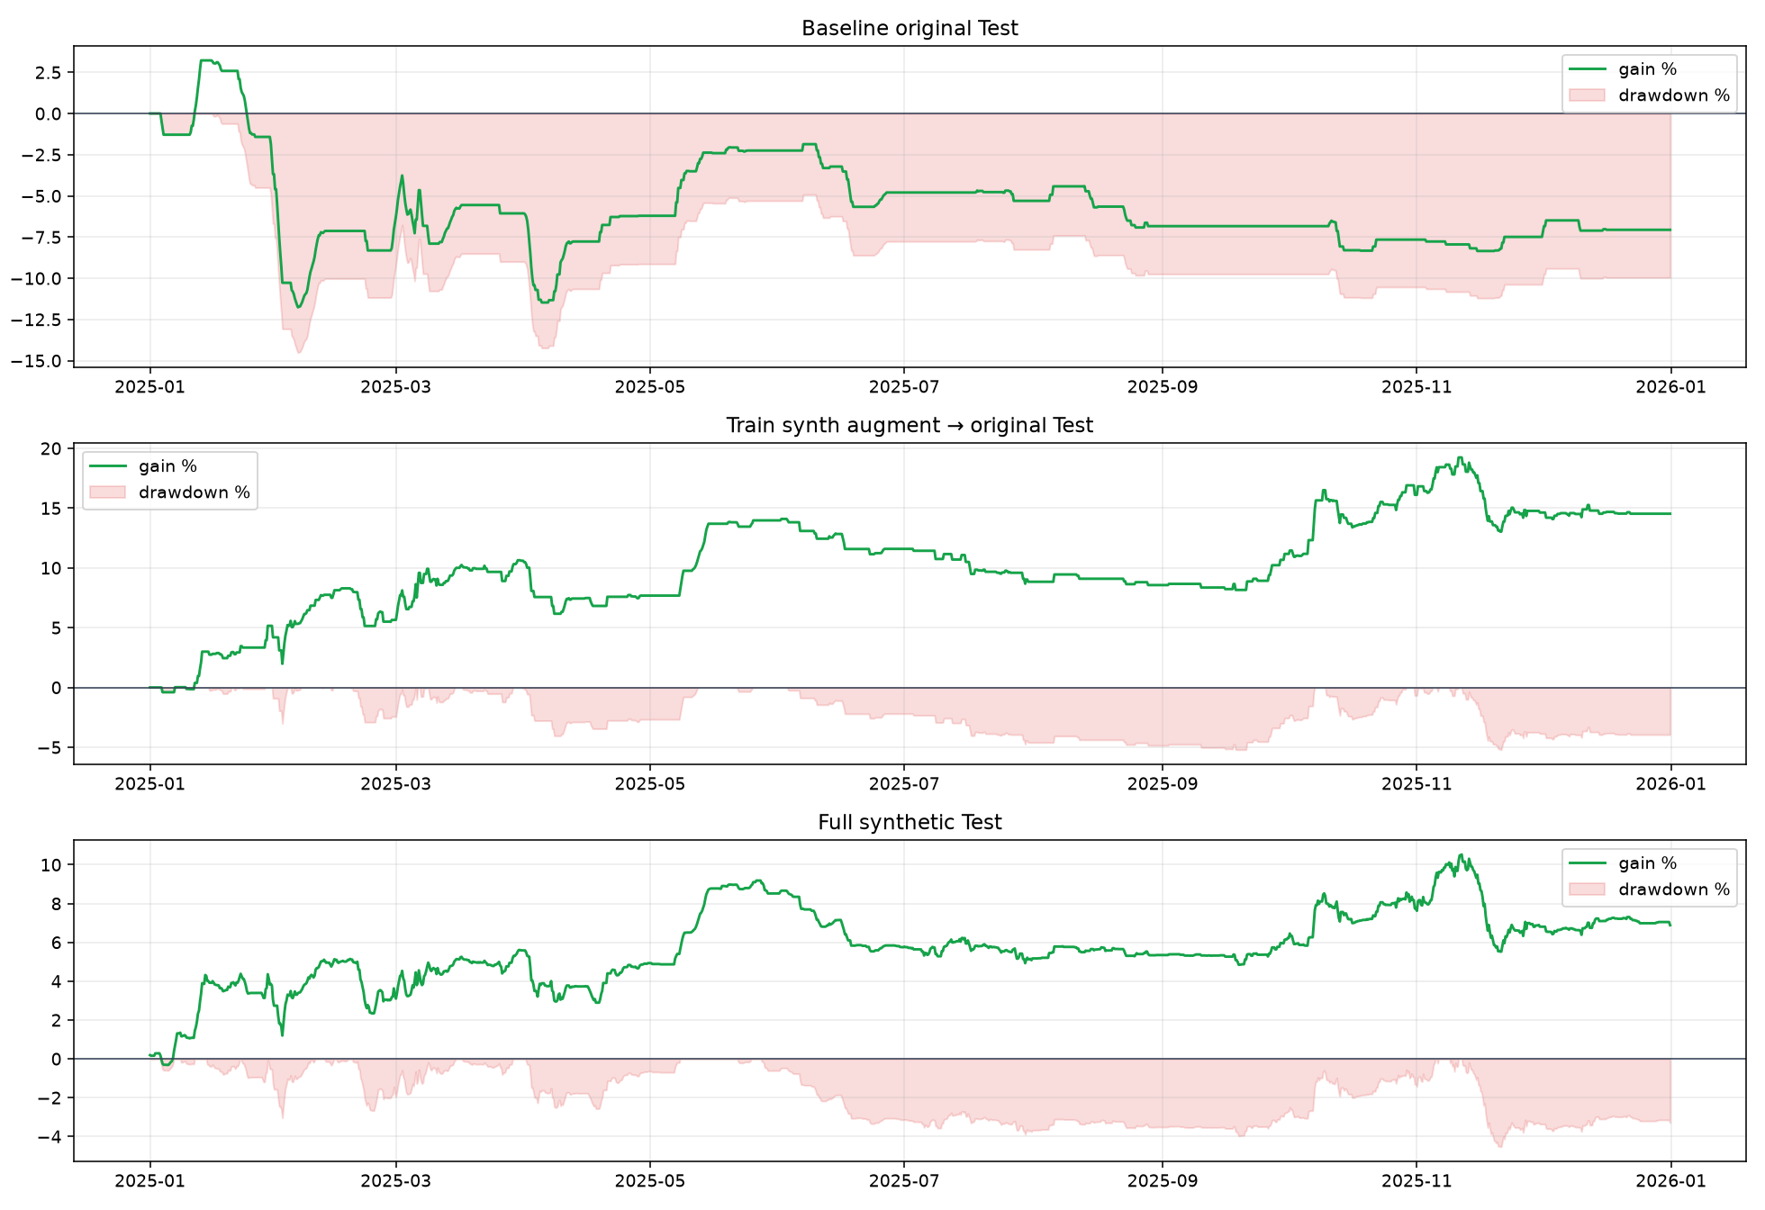Select "2025-05" x-axis label under Train synth chart
1765x1210 pixels.
coord(649,784)
